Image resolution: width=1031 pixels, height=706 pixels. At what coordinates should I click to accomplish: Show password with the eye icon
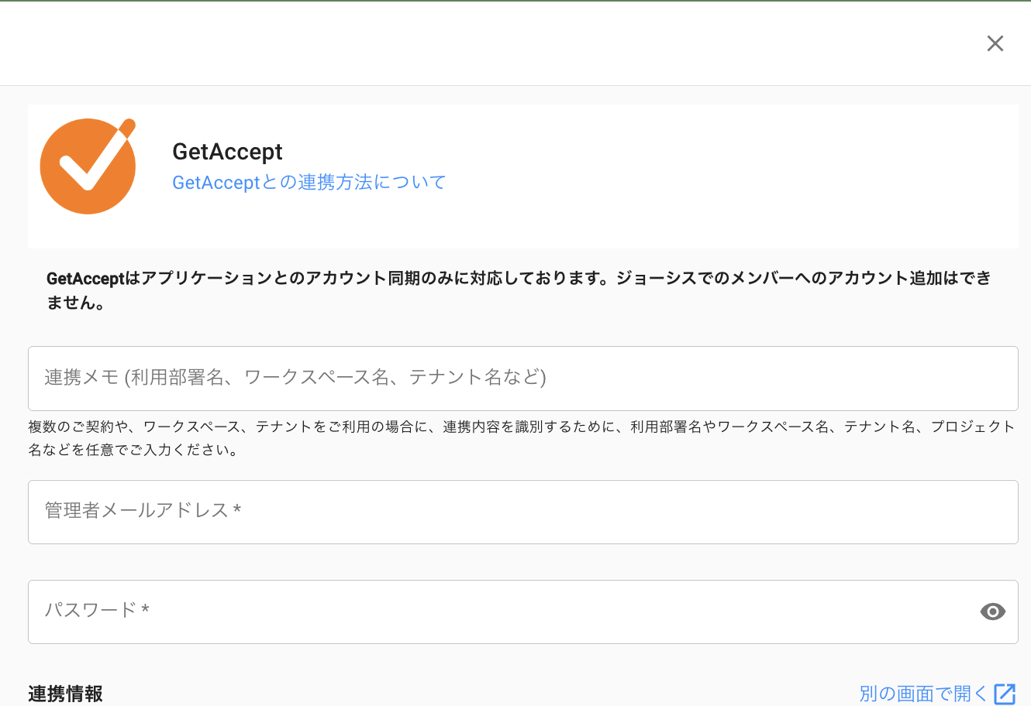[992, 612]
